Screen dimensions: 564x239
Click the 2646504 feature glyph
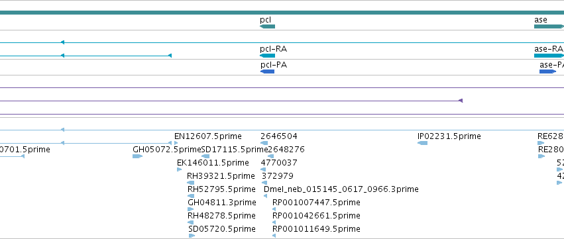click(264, 143)
